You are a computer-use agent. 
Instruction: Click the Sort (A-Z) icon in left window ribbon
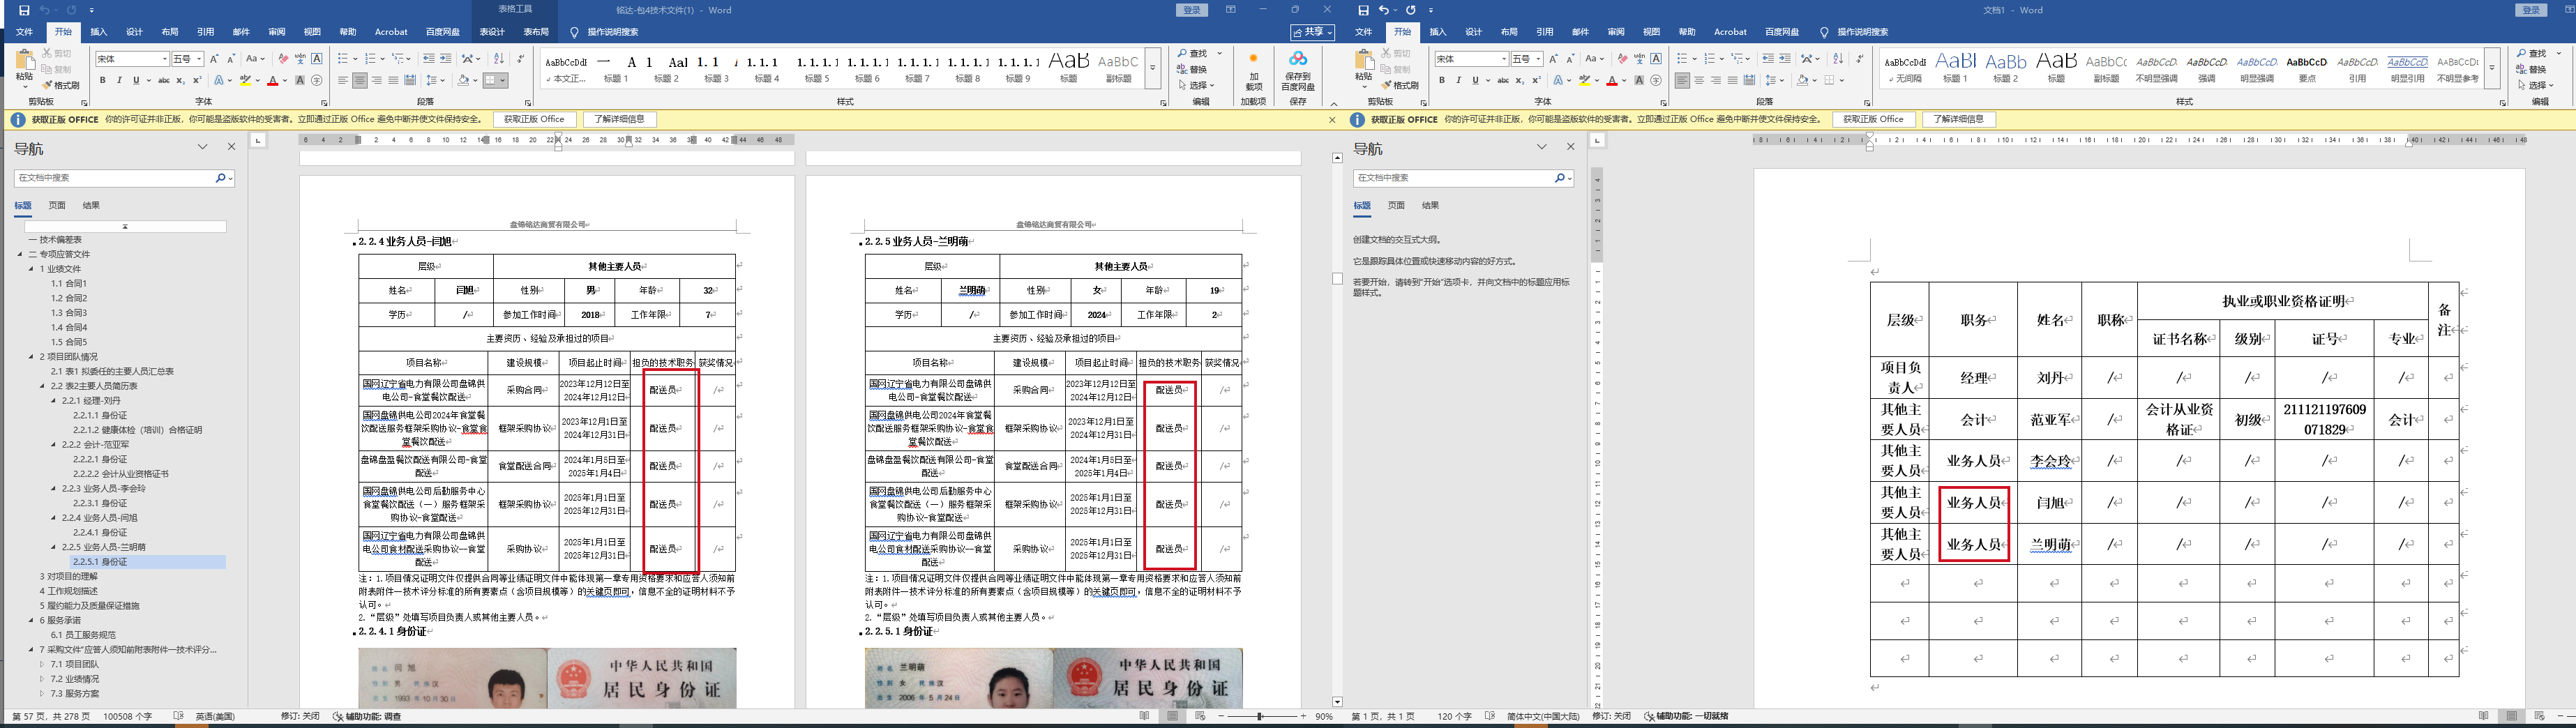[499, 59]
